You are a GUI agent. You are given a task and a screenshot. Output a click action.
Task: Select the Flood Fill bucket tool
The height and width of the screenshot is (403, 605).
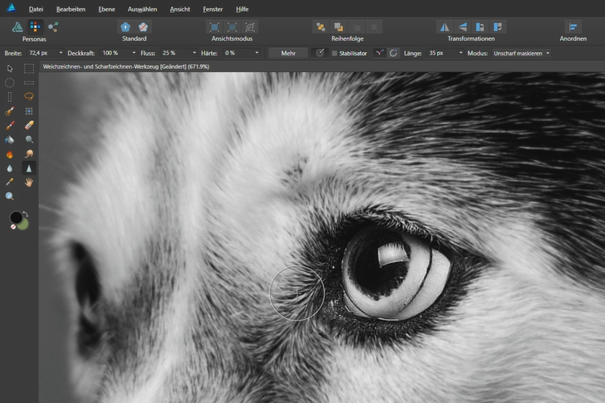tap(10, 140)
